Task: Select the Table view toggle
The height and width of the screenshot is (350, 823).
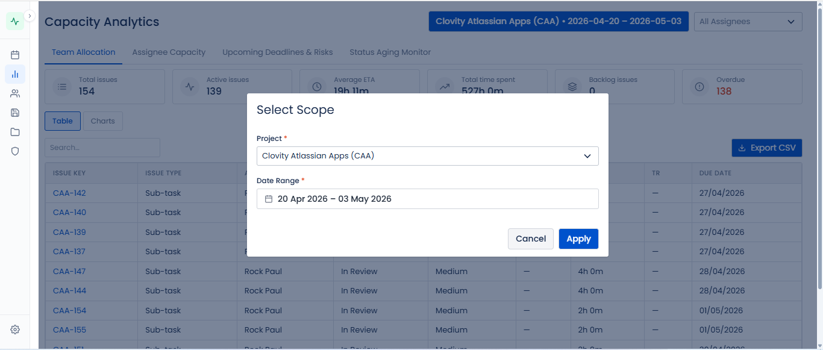Action: 63,121
